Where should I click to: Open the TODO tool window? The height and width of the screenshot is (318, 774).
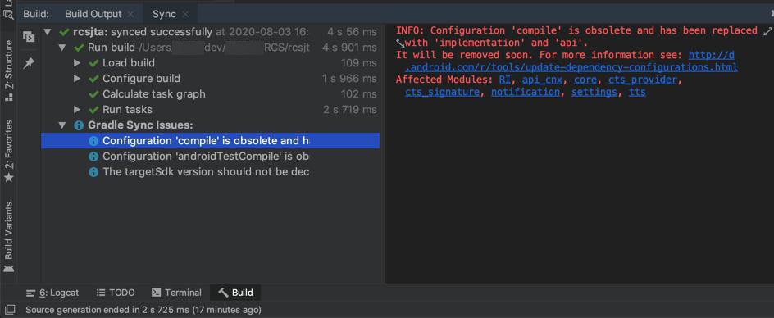pos(116,293)
